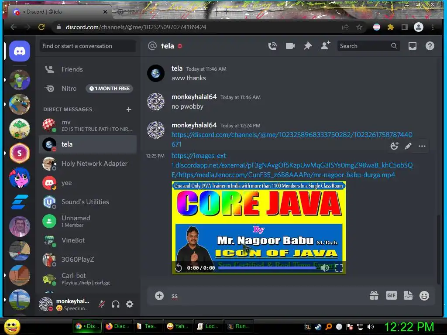Click Find or start a conversation field

[x=88, y=46]
